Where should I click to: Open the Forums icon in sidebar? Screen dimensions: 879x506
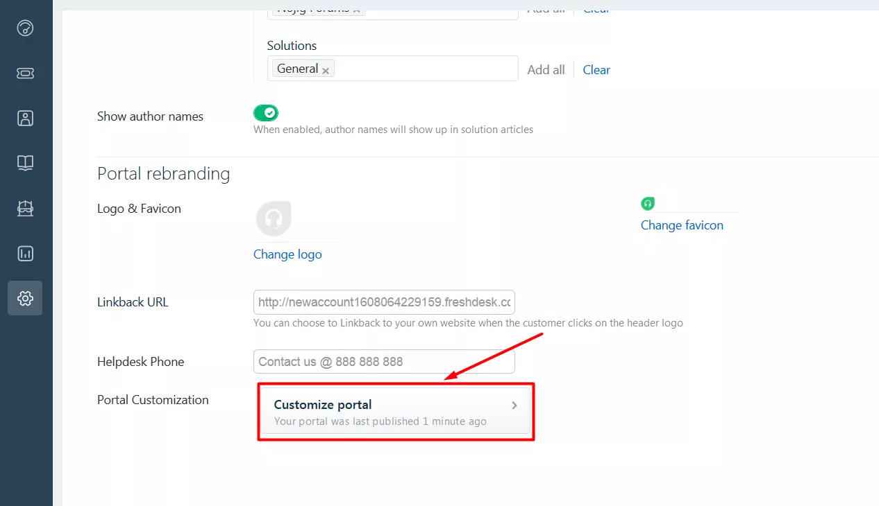pos(25,208)
